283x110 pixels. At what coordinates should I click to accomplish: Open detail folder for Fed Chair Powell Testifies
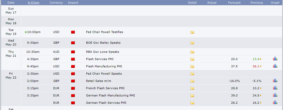tap(192, 32)
